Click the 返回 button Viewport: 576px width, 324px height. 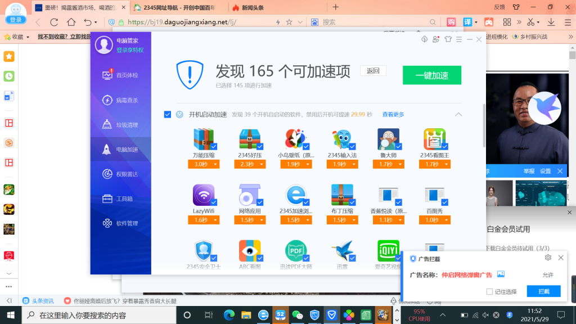[373, 70]
